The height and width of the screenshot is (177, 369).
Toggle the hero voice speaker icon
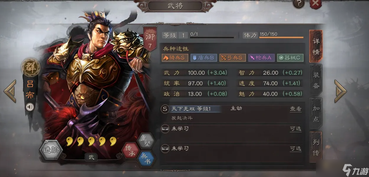point(30,107)
